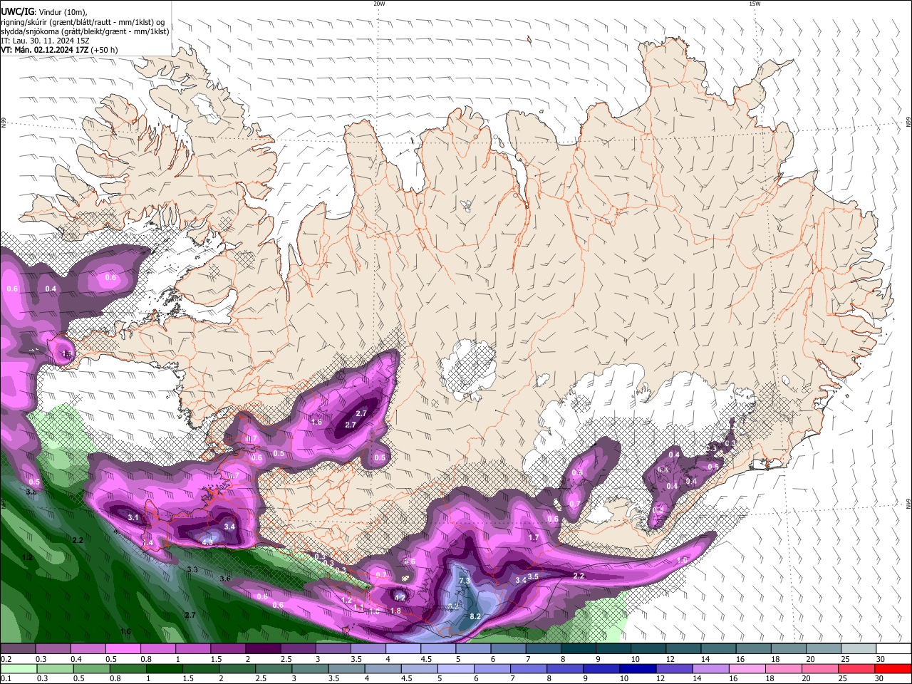
Task: Click the '3.1' snowfall value on the map
Action: (x=133, y=517)
